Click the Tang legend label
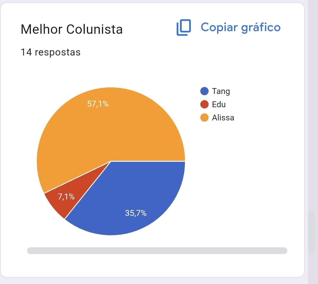The width and height of the screenshot is (318, 284). (x=221, y=91)
